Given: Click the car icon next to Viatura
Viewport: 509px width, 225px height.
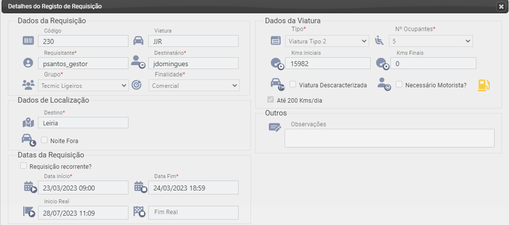Looking at the screenshot, I should click(138, 41).
